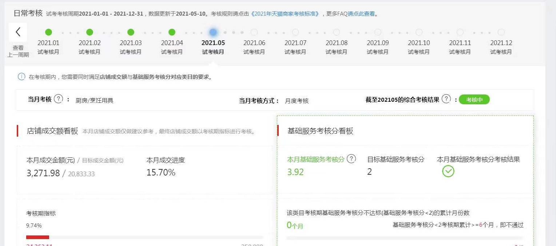This screenshot has width=556, height=246.
Task: Open the 2021.12 试考核月 tab label
Action: pos(501,47)
